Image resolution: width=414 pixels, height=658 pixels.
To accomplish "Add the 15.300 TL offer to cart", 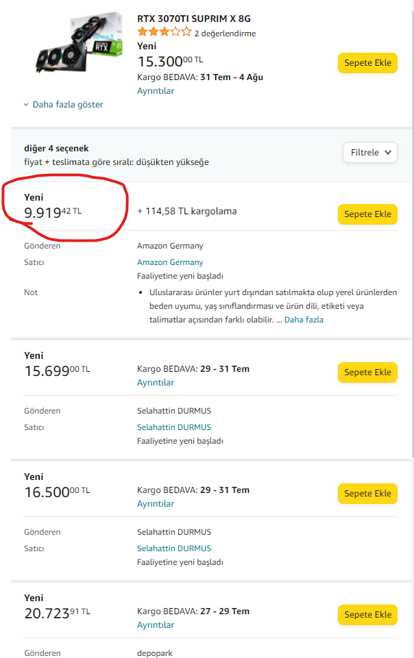I will [367, 63].
